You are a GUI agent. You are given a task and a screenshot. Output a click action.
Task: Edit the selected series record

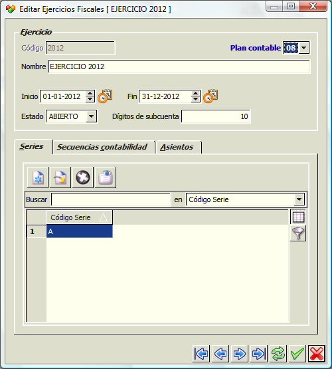pos(60,178)
